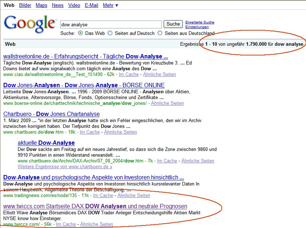Image resolution: width=306 pixels, height=228 pixels.
Task: Select the 'Das Web' radio button
Action: (x=80, y=33)
